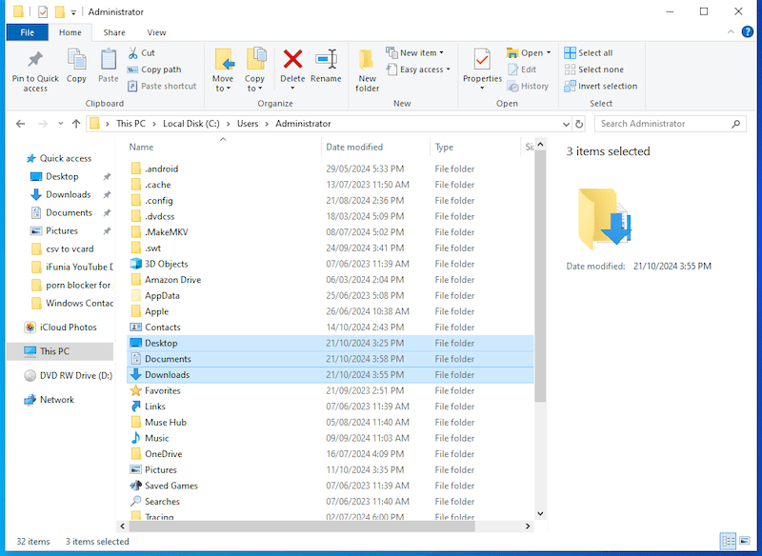The width and height of the screenshot is (762, 556).
Task: Click the red Delete icon in ribbon
Action: [x=292, y=60]
